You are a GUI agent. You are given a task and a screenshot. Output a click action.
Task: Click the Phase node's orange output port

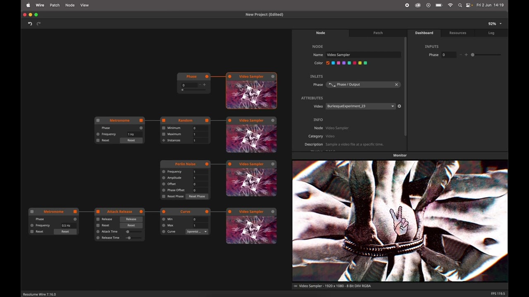click(207, 76)
